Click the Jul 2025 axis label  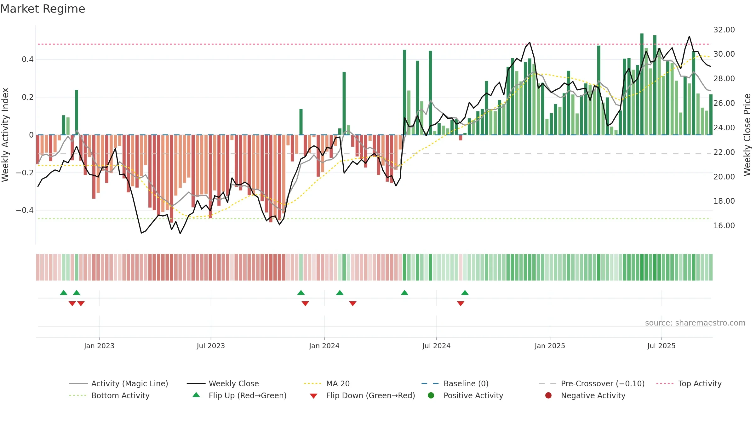(661, 346)
